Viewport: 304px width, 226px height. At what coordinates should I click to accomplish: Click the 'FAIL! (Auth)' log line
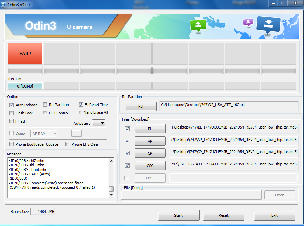tap(29, 174)
